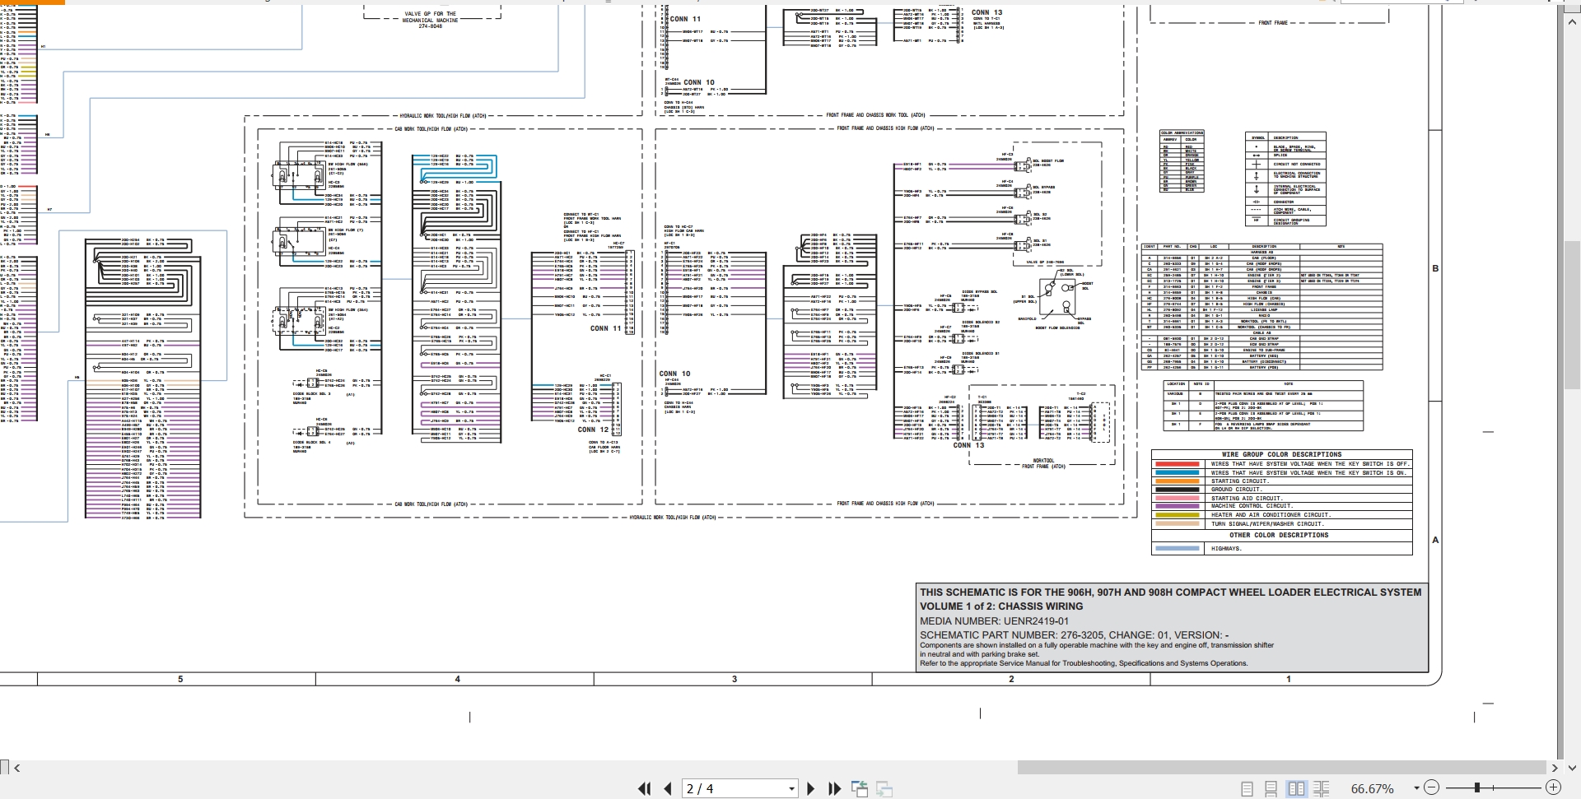Click the zoom slider handle
This screenshot has width=1581, height=799.
(1477, 788)
